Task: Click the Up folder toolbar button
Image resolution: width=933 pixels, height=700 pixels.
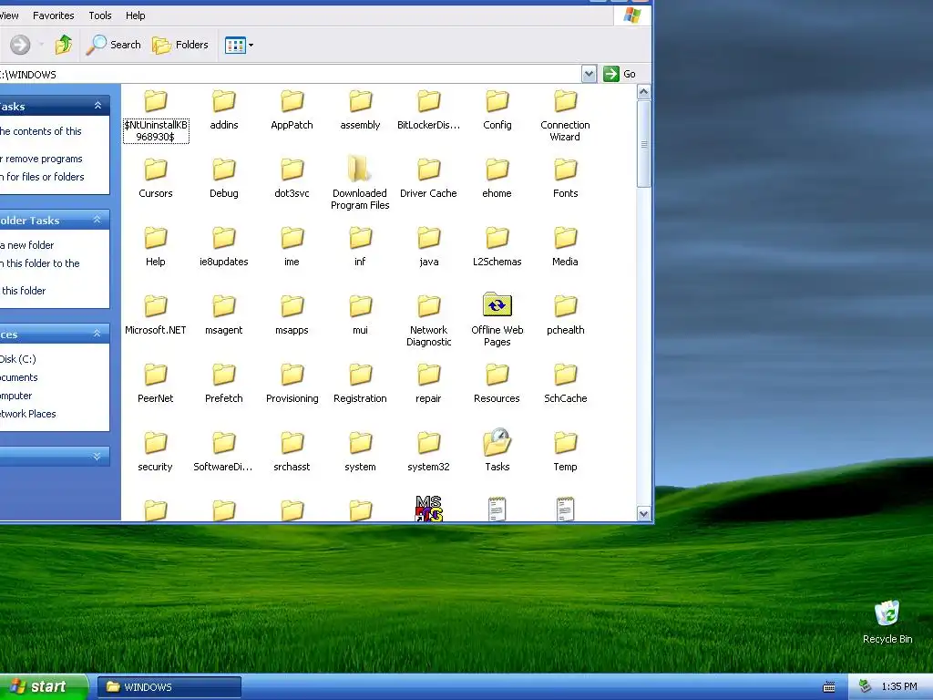Action: 64,45
